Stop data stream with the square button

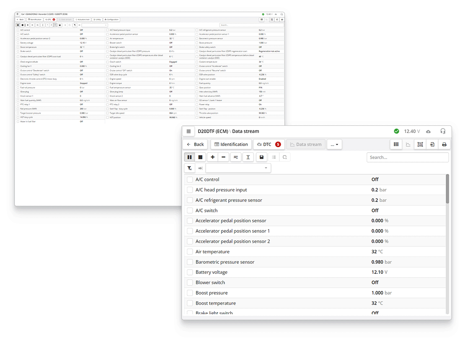200,157
